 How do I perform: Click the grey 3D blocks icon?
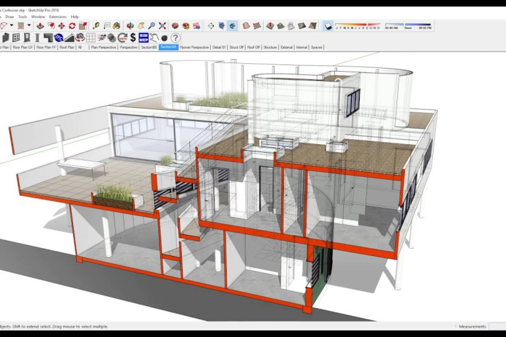(x=111, y=38)
